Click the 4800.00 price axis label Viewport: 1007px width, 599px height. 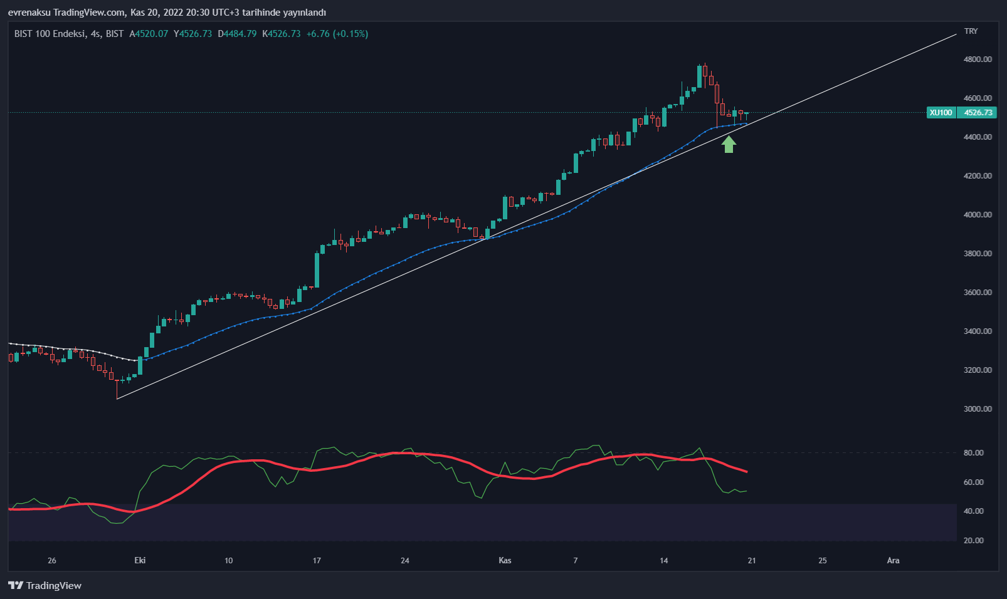[978, 60]
